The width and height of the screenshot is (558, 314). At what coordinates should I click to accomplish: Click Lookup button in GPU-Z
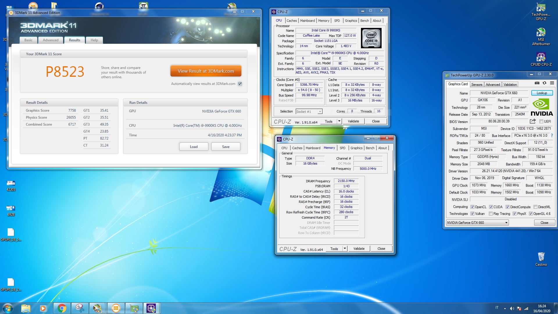[542, 93]
